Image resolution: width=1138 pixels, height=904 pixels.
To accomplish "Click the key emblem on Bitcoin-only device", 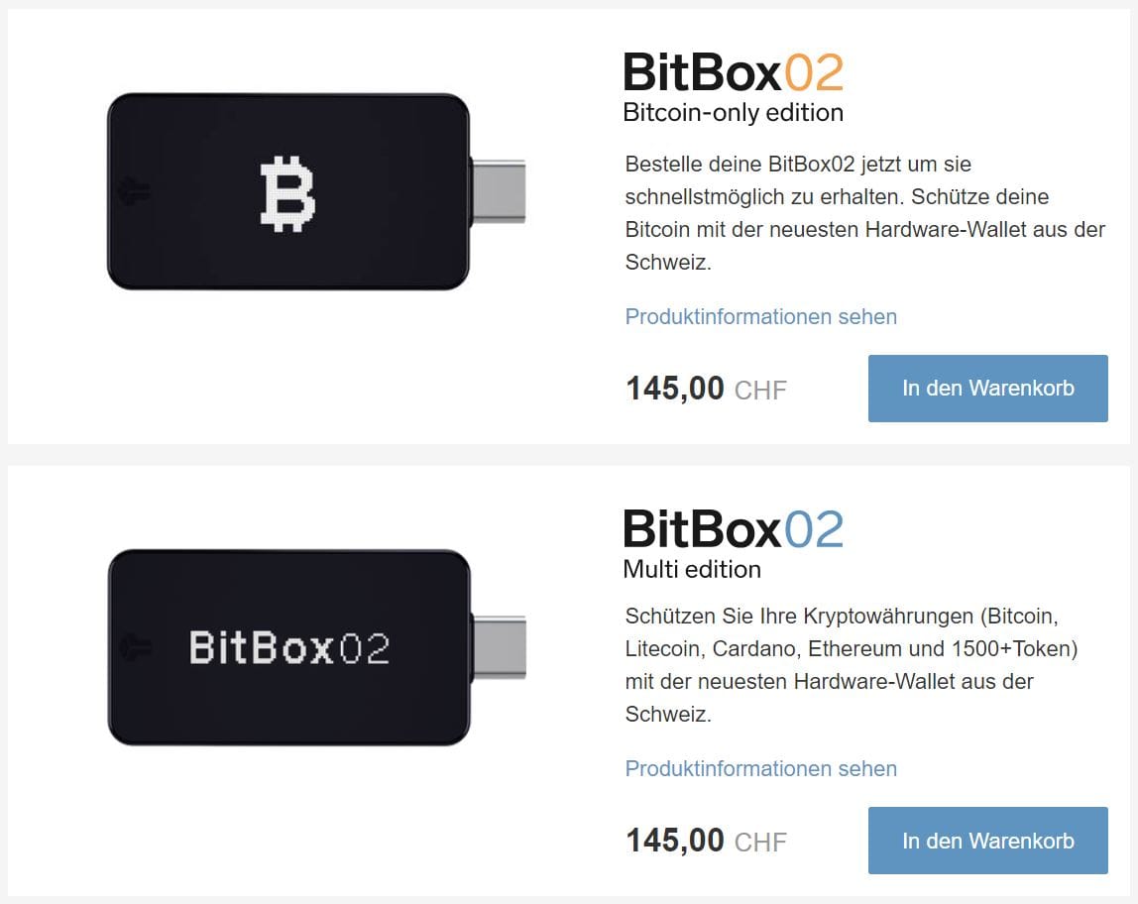I will (x=134, y=191).
